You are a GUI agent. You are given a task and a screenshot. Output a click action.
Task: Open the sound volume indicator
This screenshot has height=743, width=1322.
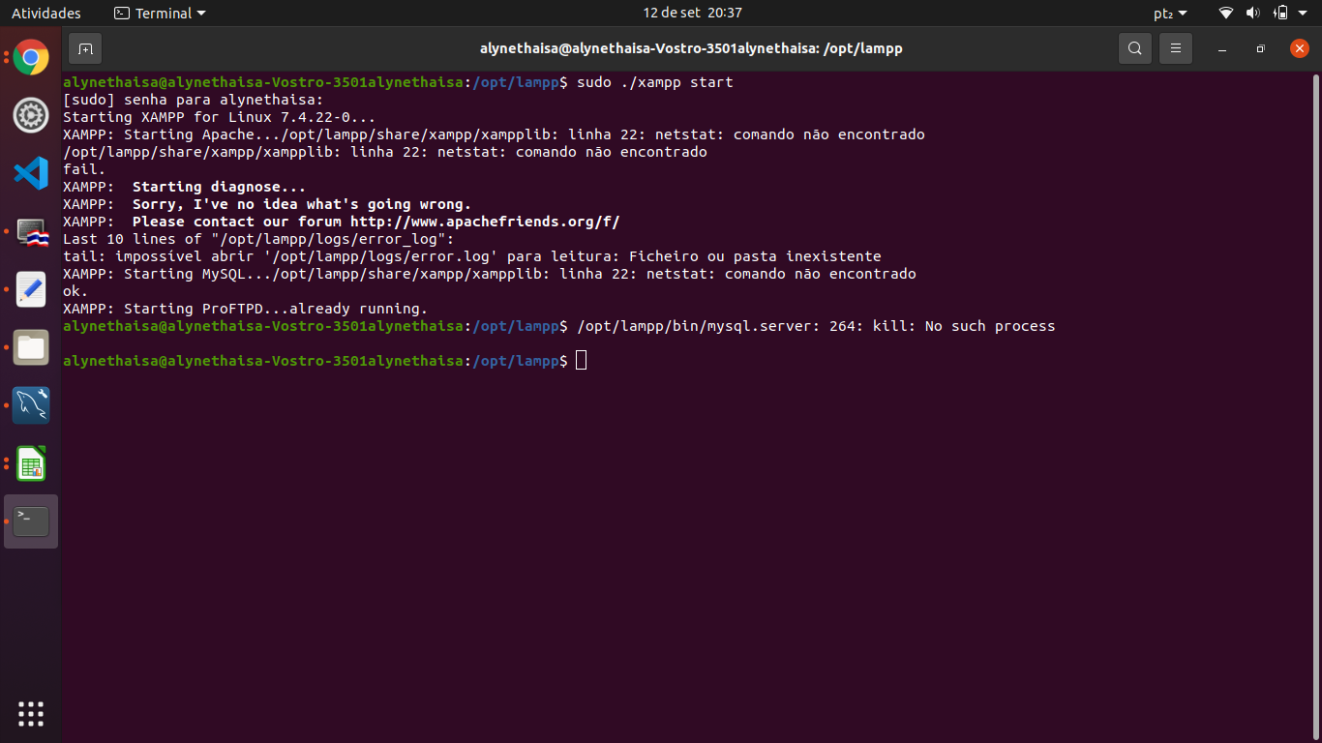tap(1253, 14)
